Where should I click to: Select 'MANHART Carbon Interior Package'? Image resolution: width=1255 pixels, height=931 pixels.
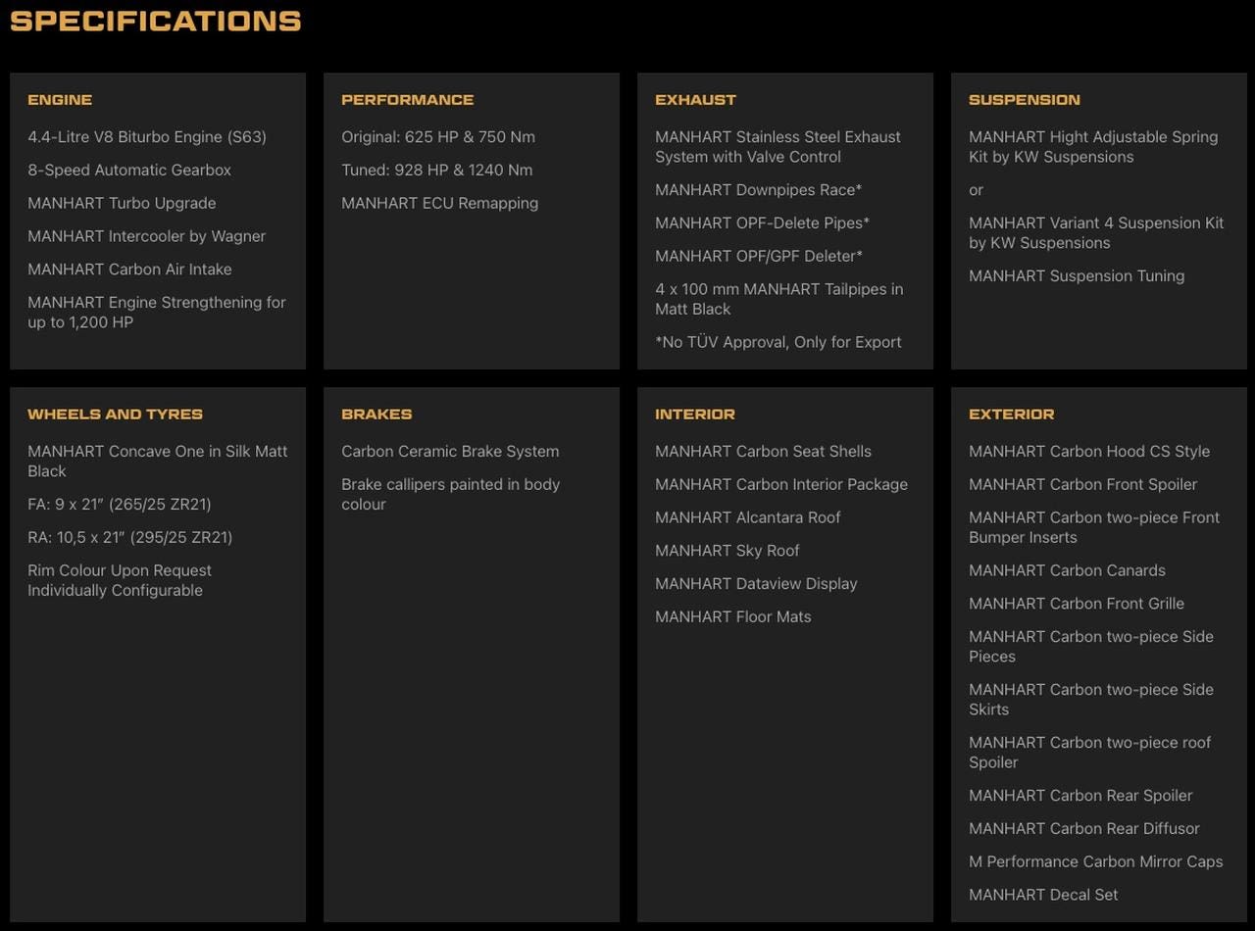tap(781, 485)
